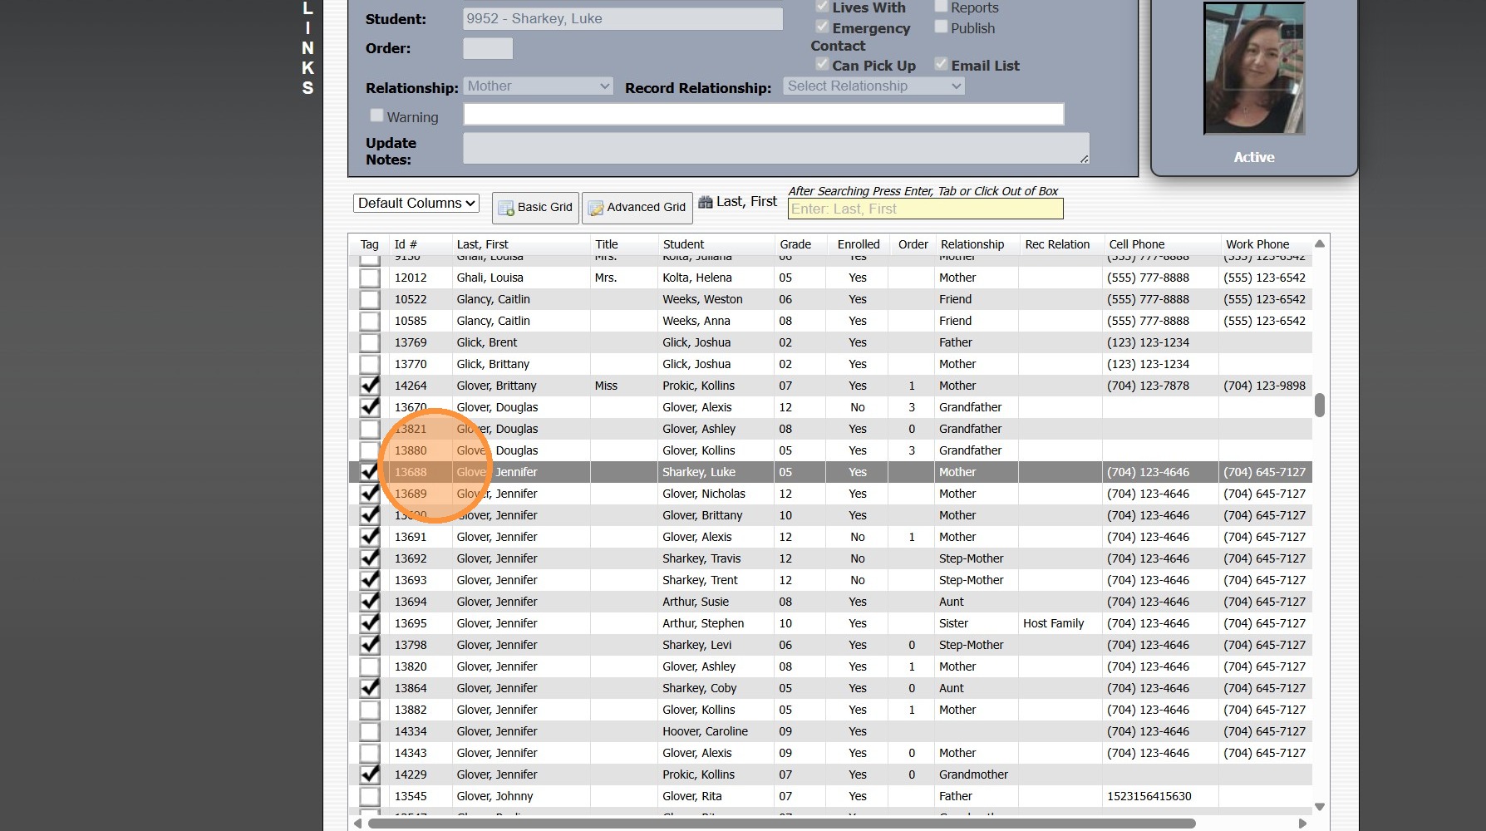Click the grid's scroll down arrow
The height and width of the screenshot is (831, 1486).
1319,807
